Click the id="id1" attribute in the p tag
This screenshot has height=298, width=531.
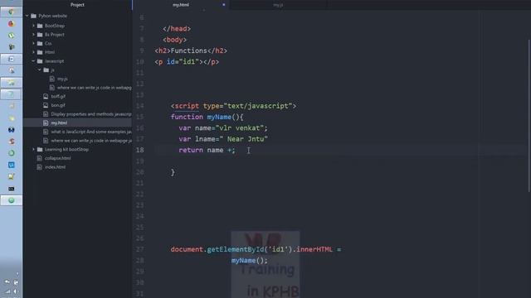(183, 62)
